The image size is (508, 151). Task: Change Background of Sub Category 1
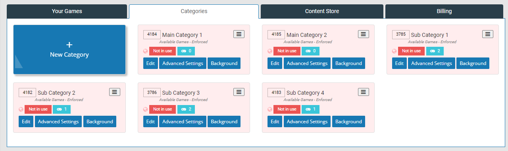473,63
